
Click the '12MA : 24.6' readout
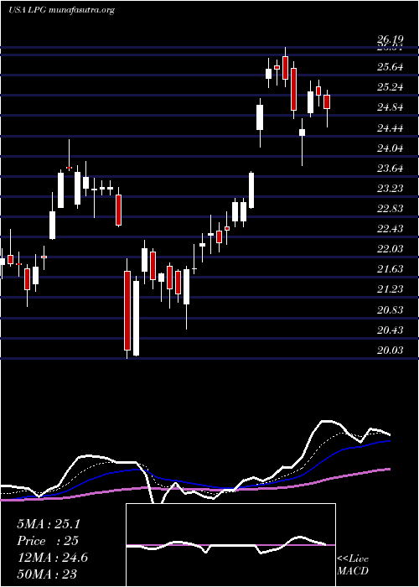coord(52,558)
